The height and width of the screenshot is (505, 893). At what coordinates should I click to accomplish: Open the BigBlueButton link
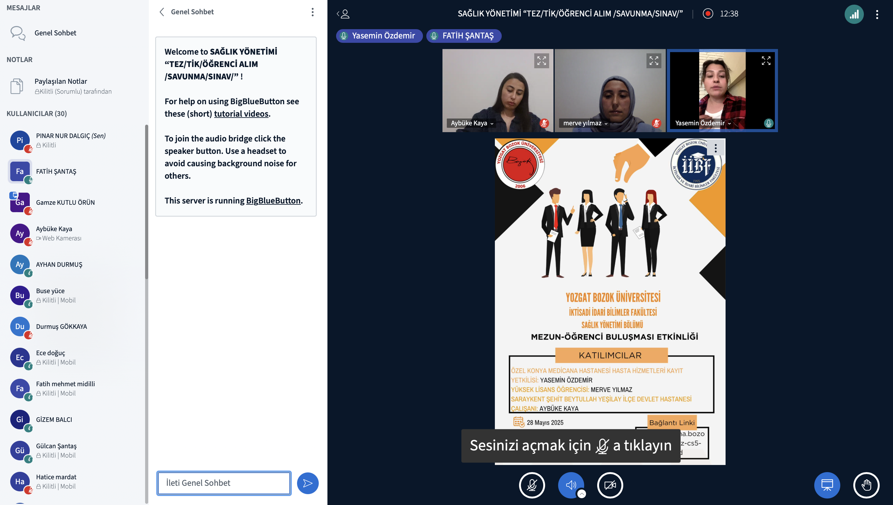pyautogui.click(x=273, y=200)
